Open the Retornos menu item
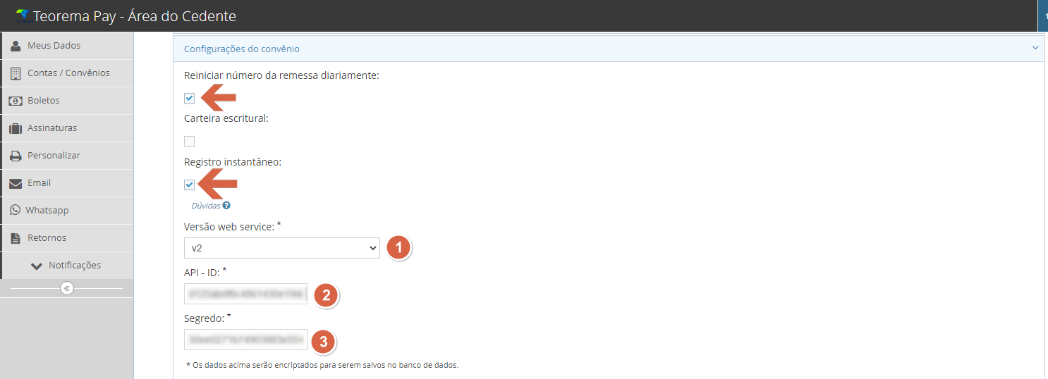 [x=68, y=238]
